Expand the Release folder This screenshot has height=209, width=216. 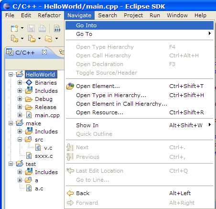click(x=20, y=107)
